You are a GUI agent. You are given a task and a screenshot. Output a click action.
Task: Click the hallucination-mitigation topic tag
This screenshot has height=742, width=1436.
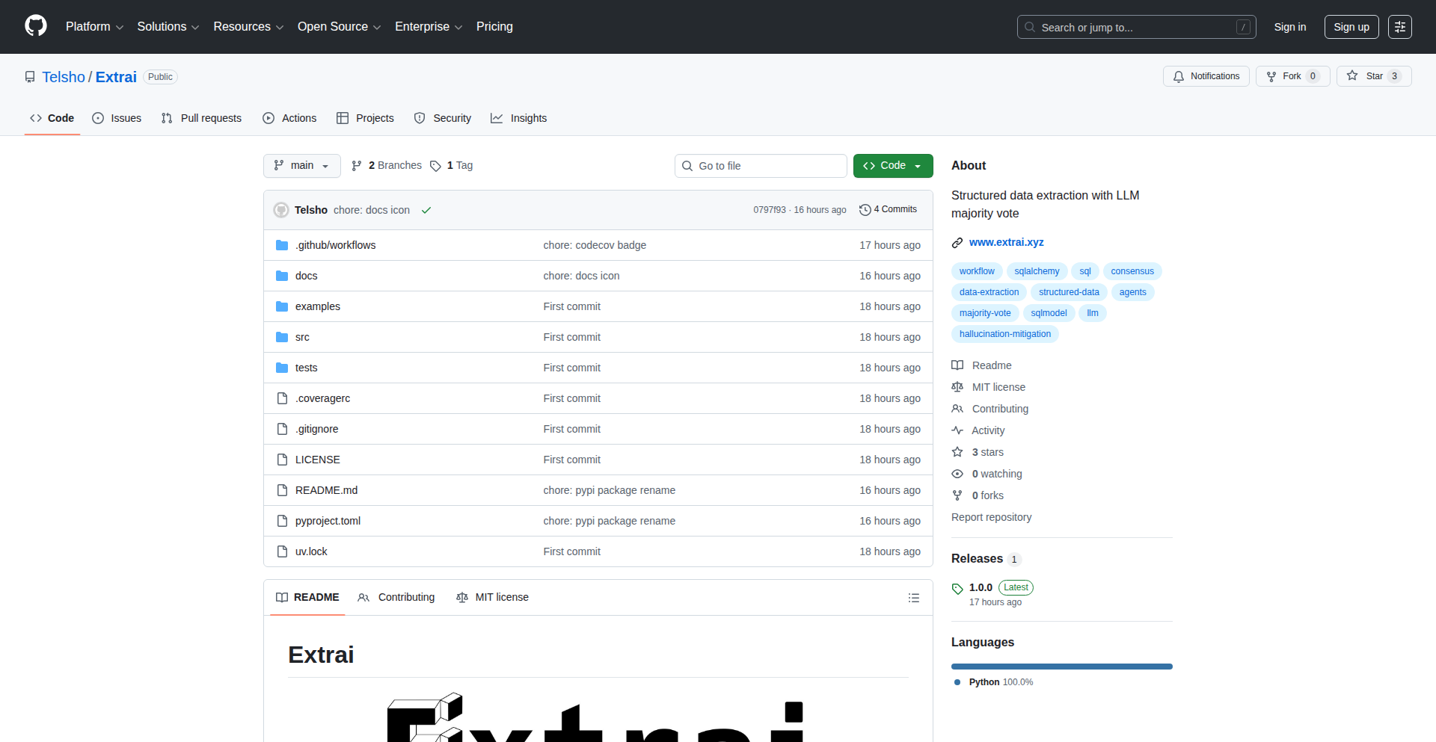tap(1005, 334)
